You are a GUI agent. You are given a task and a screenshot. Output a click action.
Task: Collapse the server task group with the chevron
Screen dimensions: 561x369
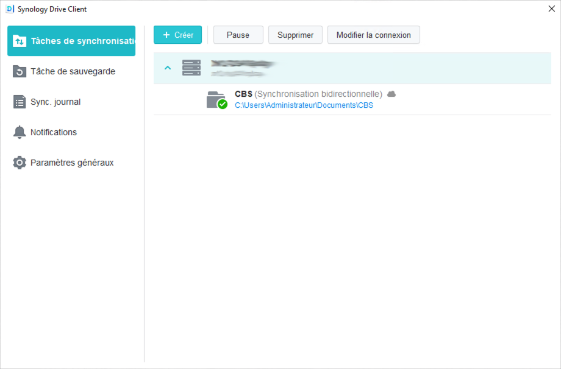[168, 68]
